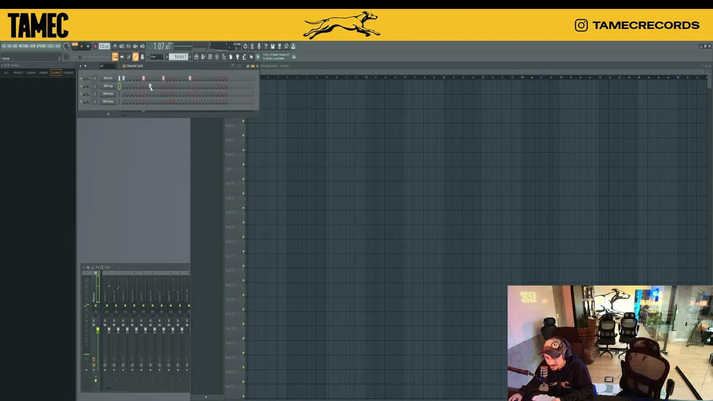Click the 808 Snare channel button
713x401 pixels.
(108, 101)
